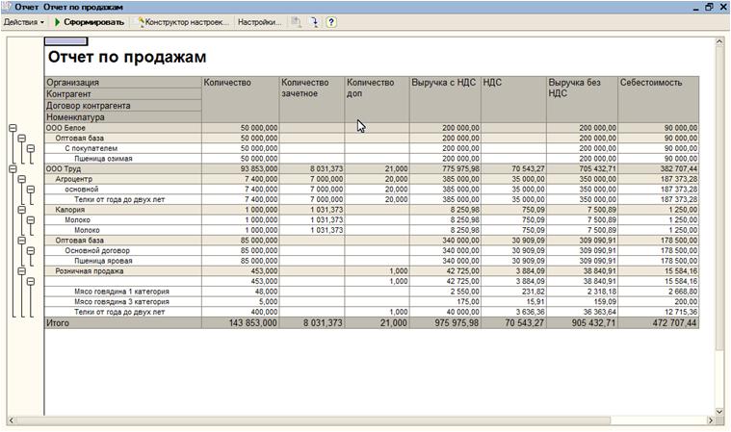Click the С покупателем row label
This screenshot has width=731, height=432.
pos(91,148)
